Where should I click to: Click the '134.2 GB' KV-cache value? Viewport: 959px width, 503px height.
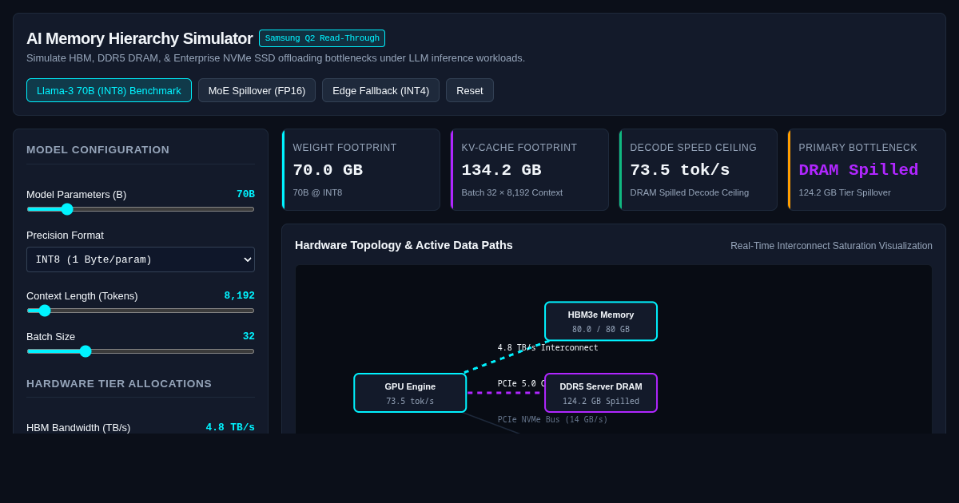(x=501, y=170)
